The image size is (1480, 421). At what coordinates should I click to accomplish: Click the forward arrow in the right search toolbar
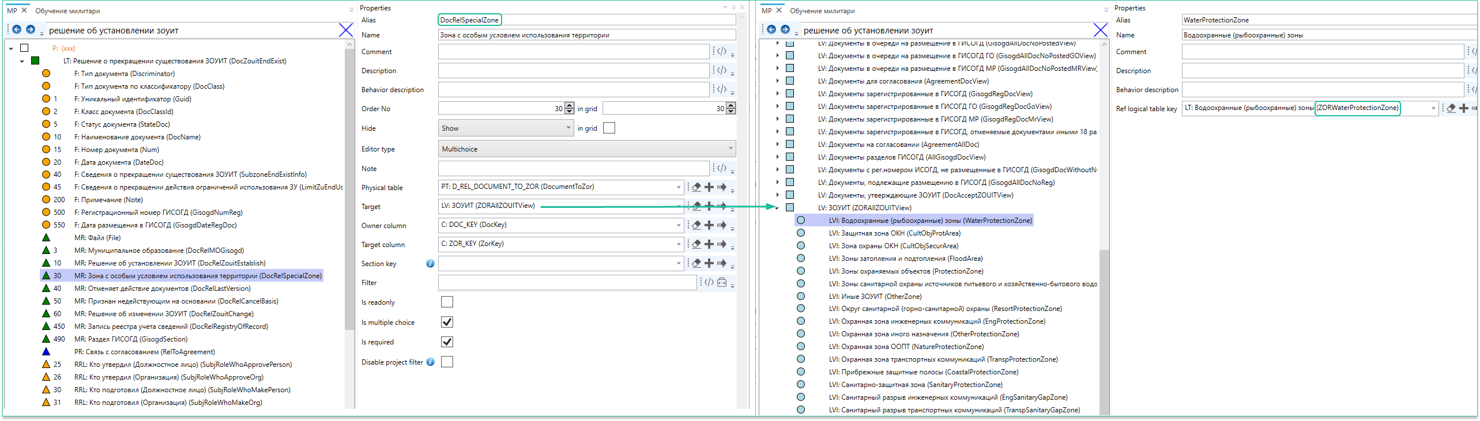785,29
